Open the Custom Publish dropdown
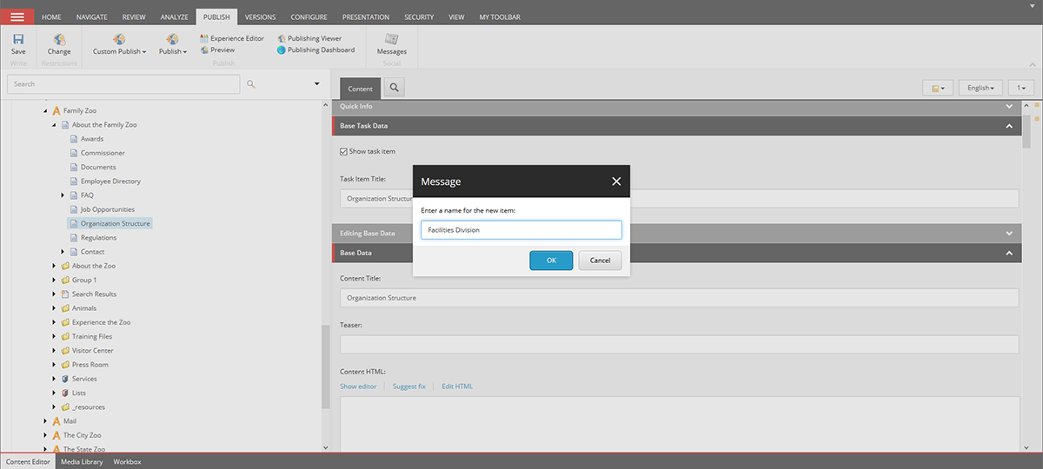The width and height of the screenshot is (1043, 469). (x=119, y=51)
